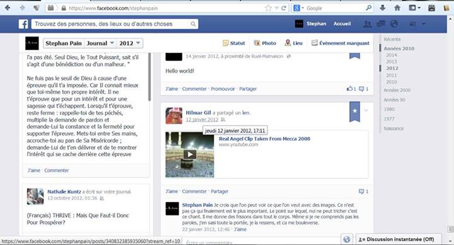
Task: Open the Real Angel Clip YouTube link
Action: coord(264,139)
